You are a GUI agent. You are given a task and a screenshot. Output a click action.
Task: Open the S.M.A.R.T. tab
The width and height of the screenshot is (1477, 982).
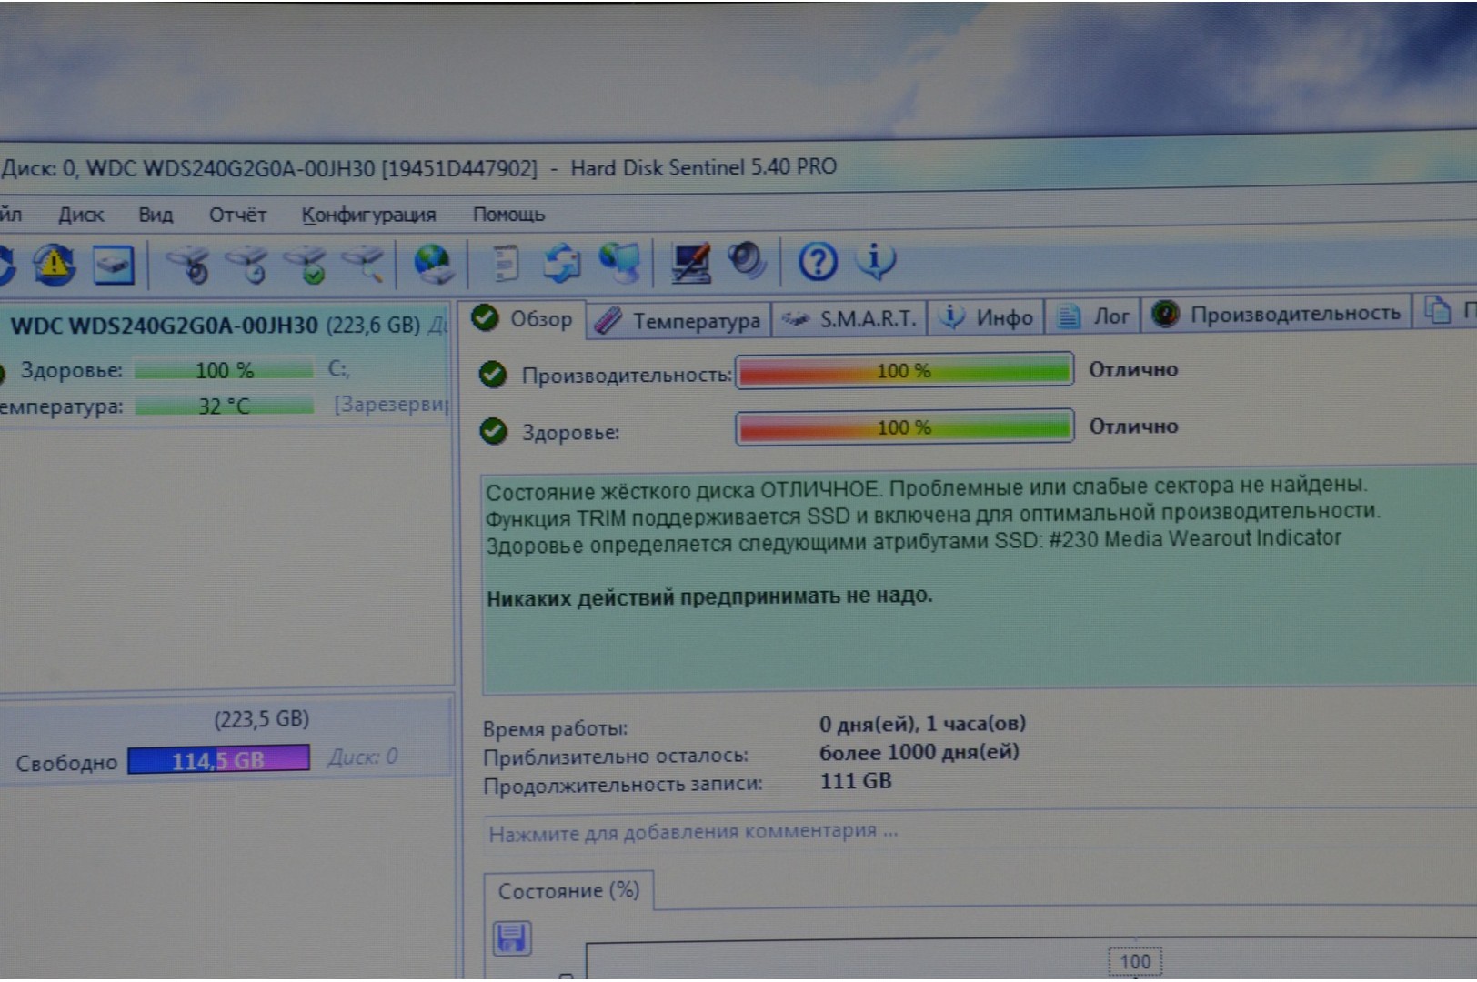(849, 318)
